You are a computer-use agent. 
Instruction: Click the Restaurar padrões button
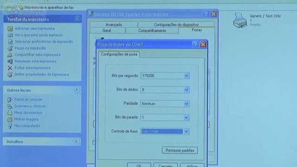180,150
